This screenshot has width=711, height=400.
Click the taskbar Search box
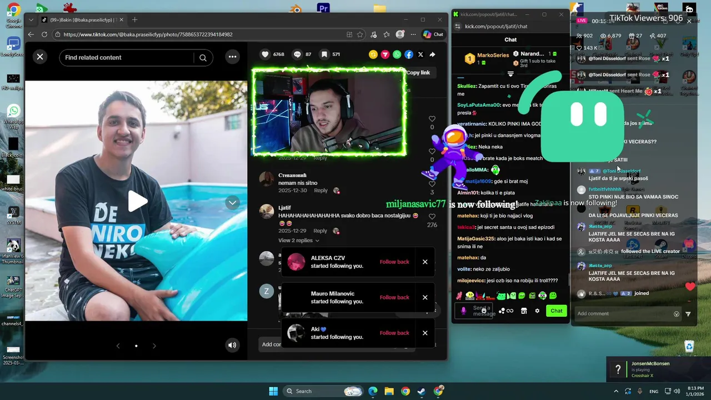323,391
